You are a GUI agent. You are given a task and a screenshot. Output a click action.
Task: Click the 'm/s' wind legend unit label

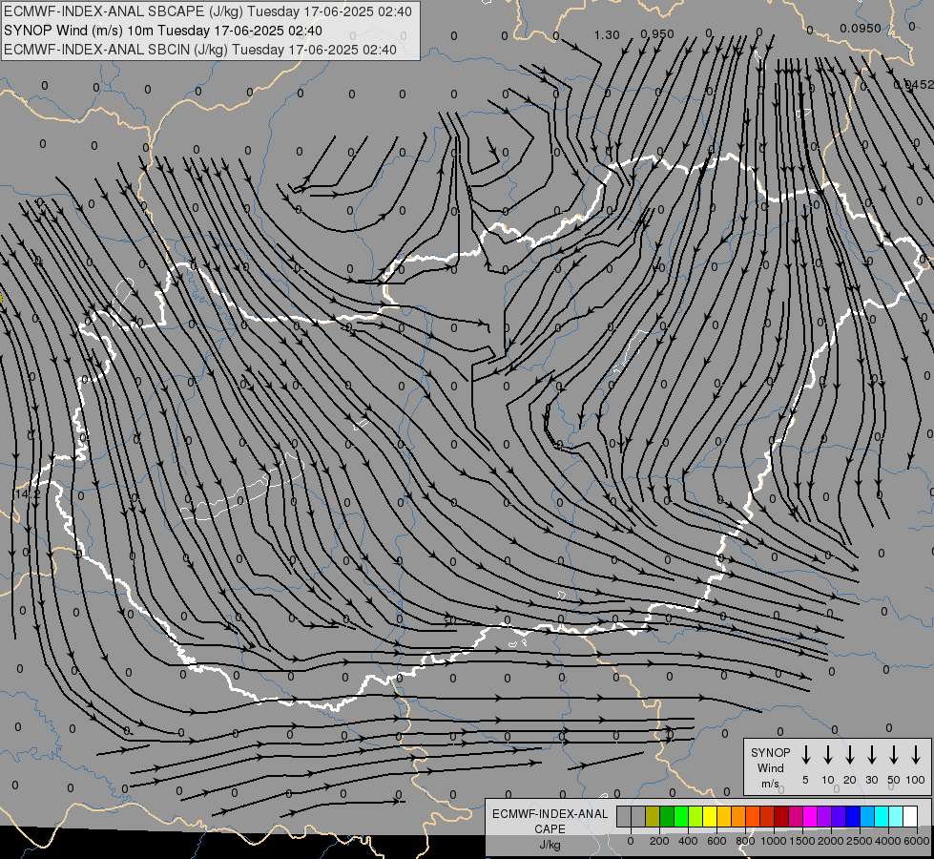coord(770,784)
